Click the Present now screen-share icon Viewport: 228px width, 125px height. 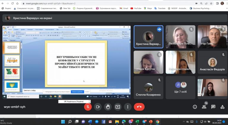pos(118,107)
